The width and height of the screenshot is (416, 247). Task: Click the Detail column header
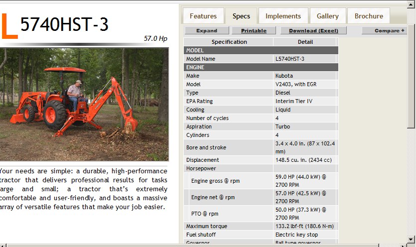pyautogui.click(x=305, y=42)
